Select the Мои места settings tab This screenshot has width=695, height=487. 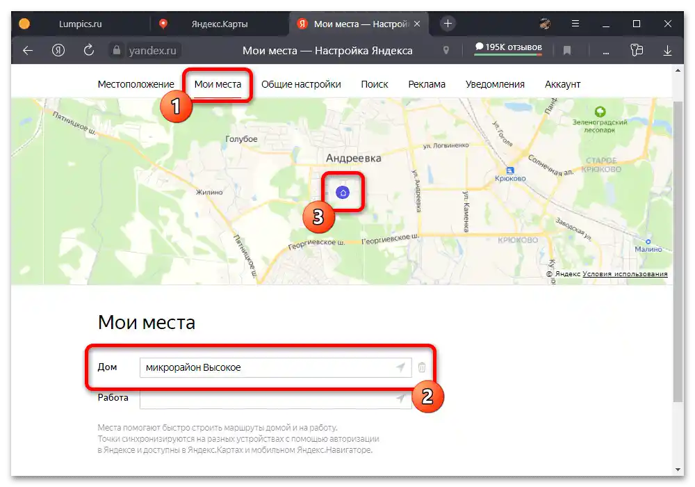[218, 84]
